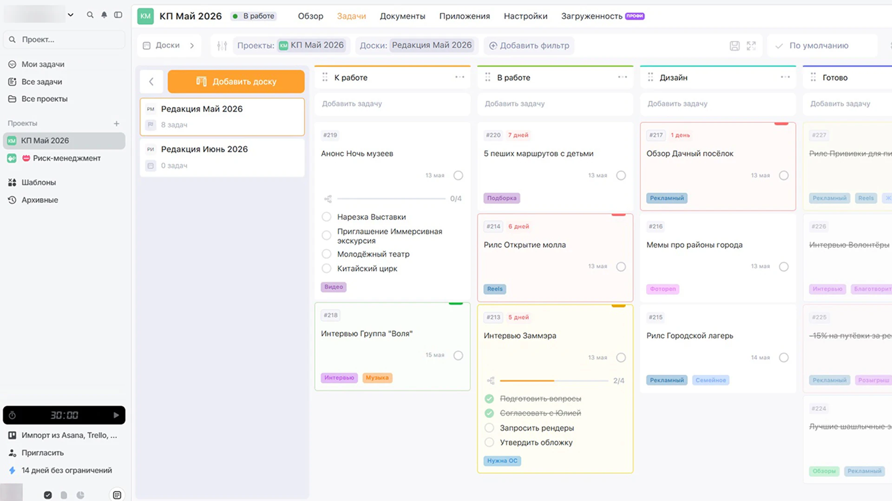Toggle the sidebar panel icon

[118, 15]
